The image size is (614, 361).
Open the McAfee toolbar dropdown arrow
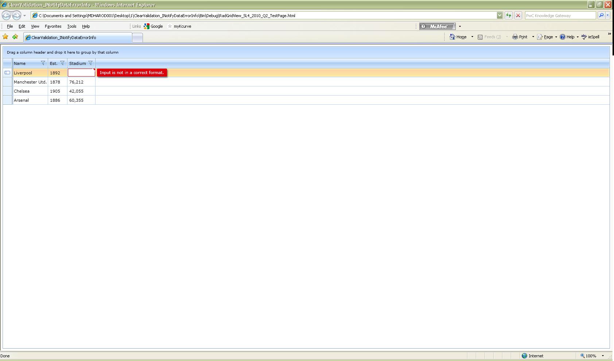click(460, 26)
